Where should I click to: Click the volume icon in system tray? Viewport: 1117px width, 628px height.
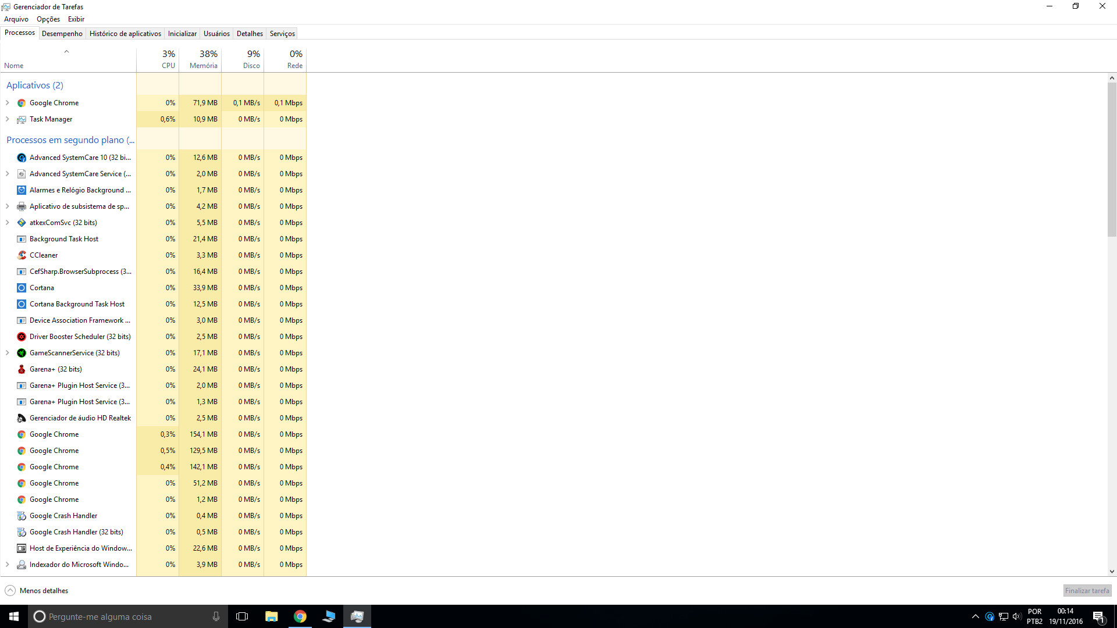coord(1017,616)
